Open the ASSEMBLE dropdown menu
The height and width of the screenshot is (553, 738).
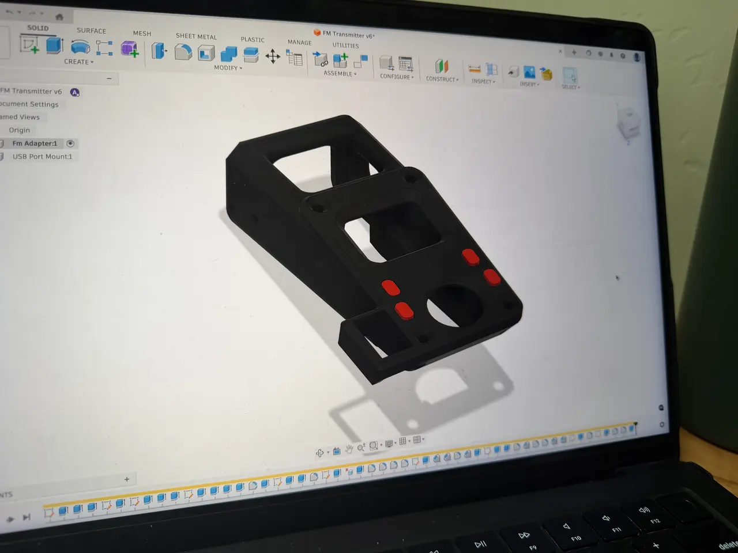(x=340, y=74)
